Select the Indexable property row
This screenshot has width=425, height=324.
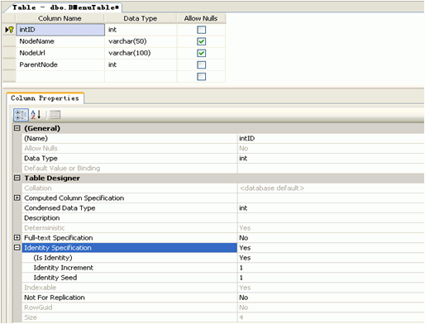(x=130, y=287)
